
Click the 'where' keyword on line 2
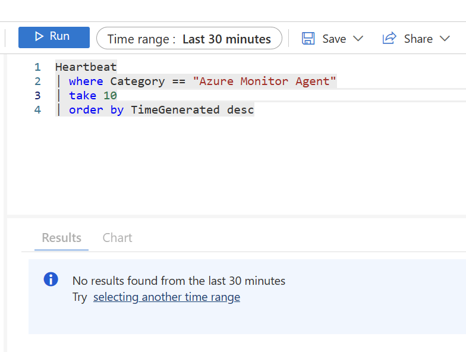click(86, 81)
